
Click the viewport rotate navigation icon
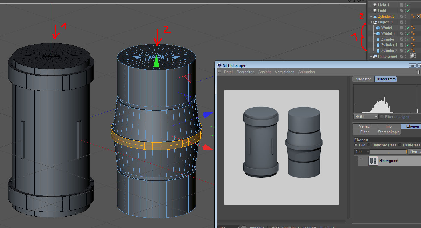[x=359, y=1]
